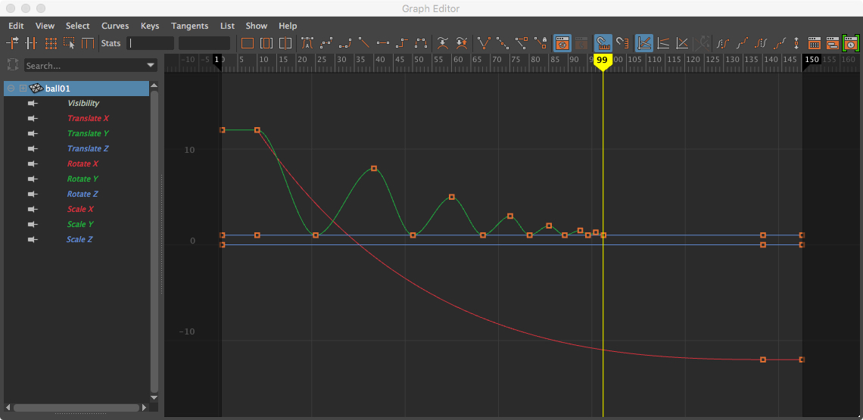Open the Tangents menu
This screenshot has width=863, height=420.
coord(189,26)
